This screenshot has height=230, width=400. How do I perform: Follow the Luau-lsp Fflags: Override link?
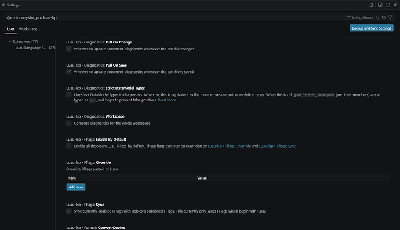coord(230,146)
